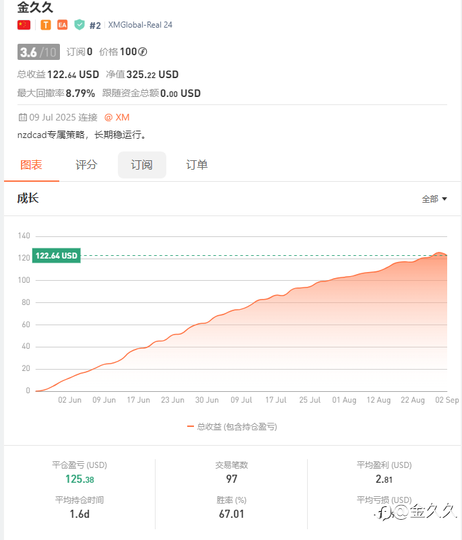Switch to the 图表 tab
Viewport: 462px width, 540px height.
pos(32,165)
